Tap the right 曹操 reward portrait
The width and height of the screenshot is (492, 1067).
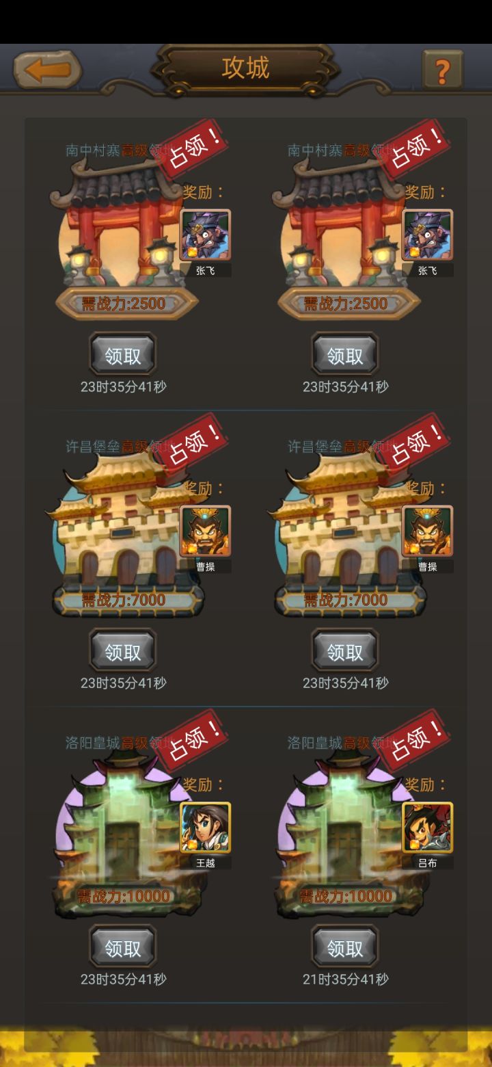click(x=427, y=531)
